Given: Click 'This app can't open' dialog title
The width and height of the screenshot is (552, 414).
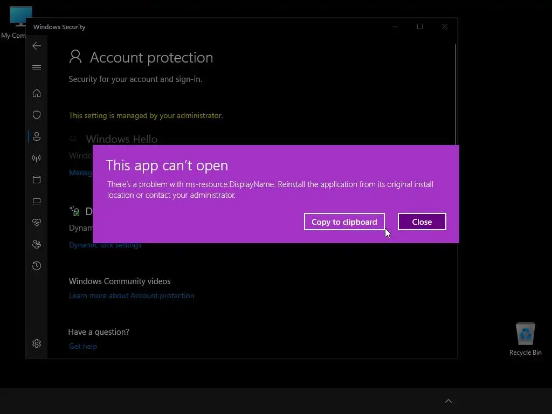Looking at the screenshot, I should (x=167, y=165).
